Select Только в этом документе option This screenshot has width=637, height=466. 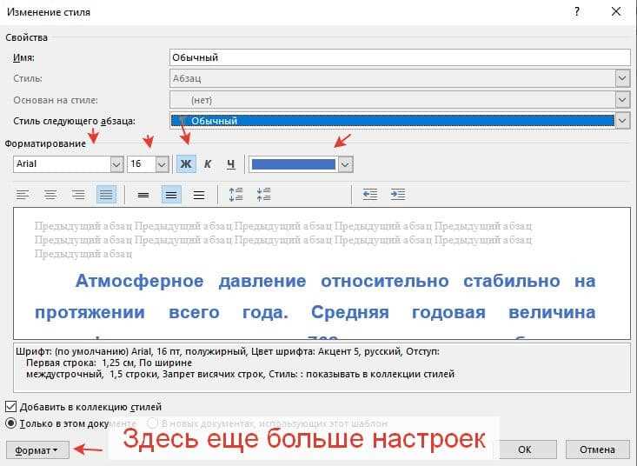11,423
